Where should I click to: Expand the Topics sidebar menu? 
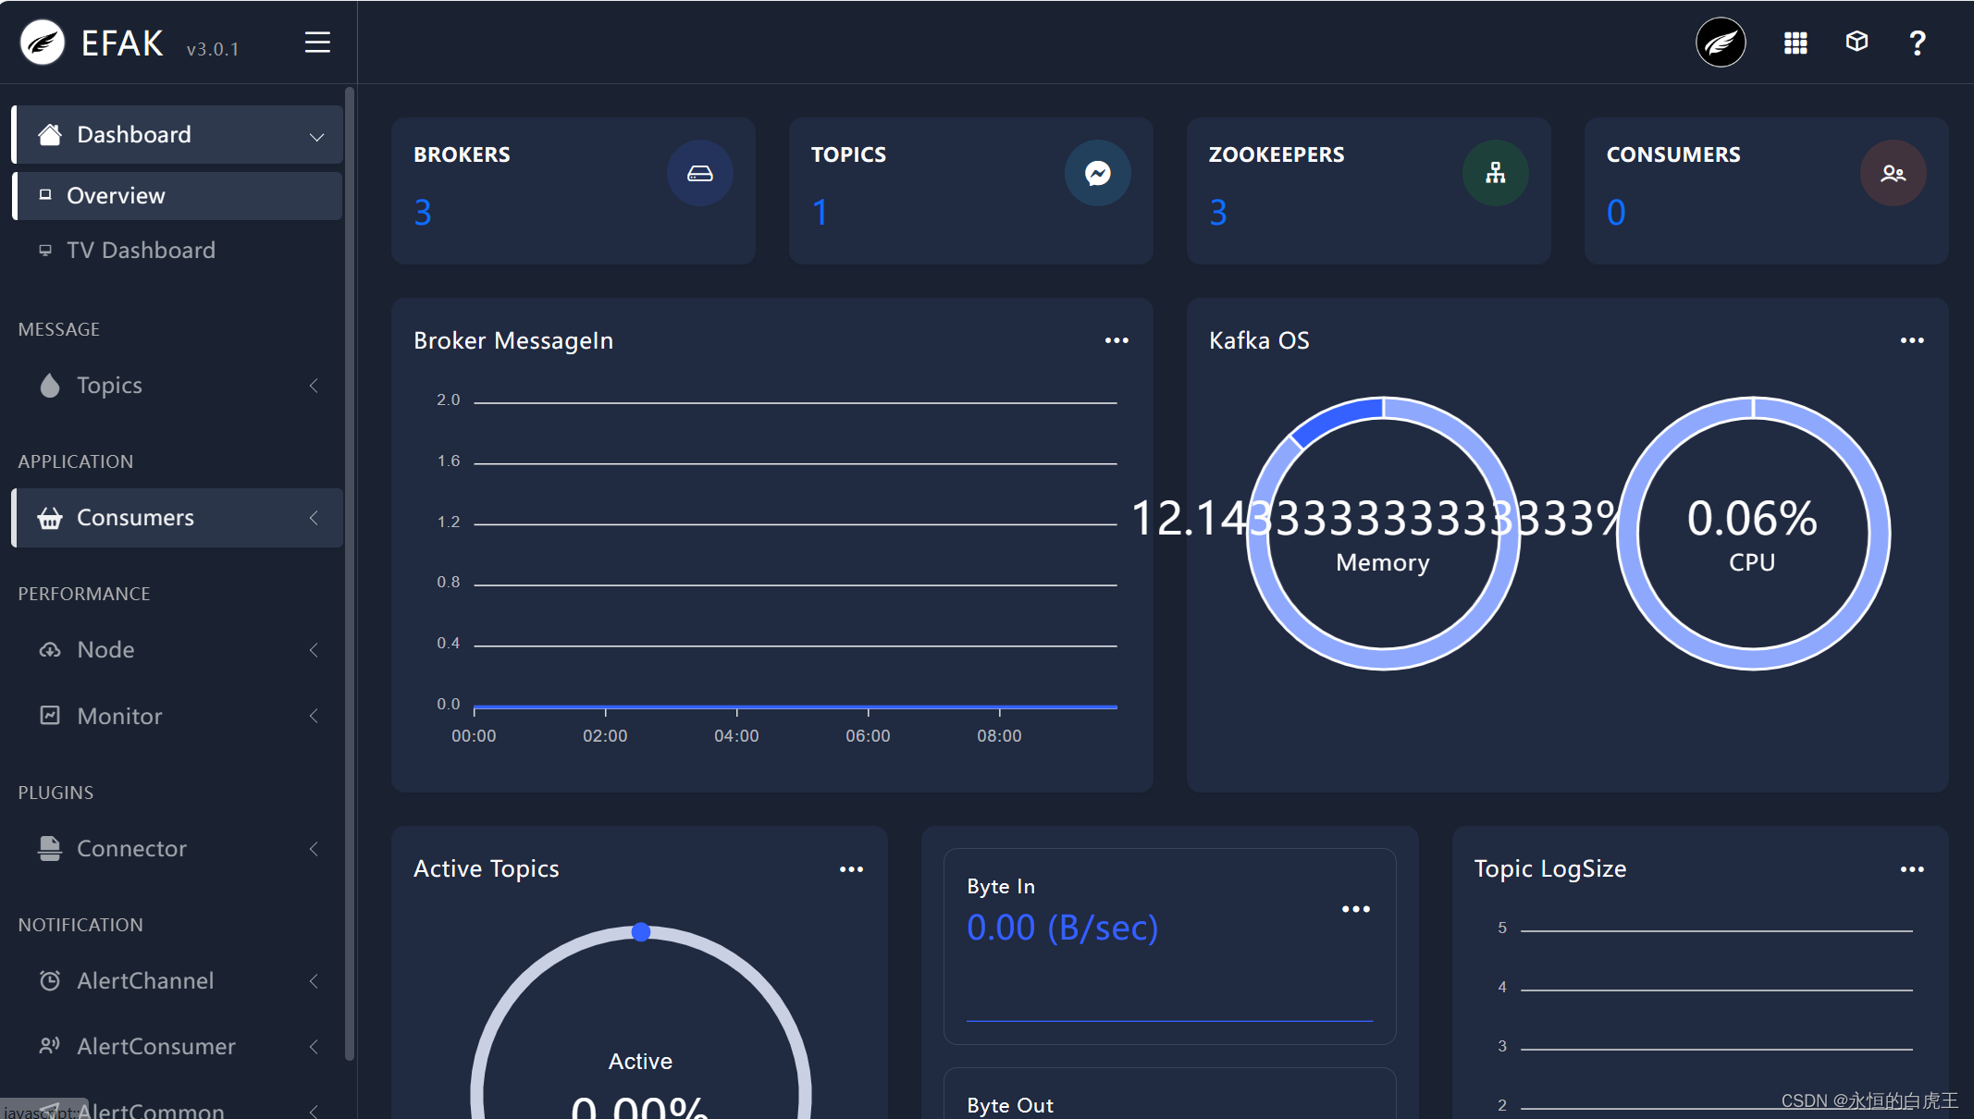click(x=178, y=386)
